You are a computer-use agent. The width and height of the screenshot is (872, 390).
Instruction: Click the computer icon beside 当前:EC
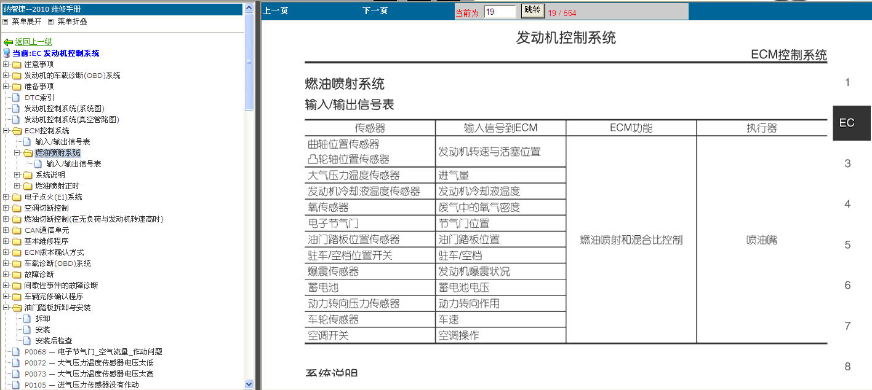point(7,53)
